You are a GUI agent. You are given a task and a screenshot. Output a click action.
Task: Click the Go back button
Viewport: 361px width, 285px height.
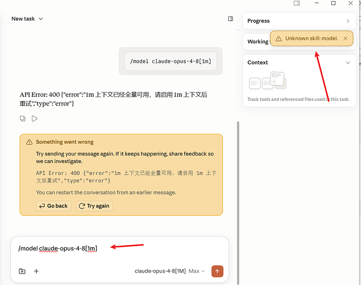coord(54,206)
